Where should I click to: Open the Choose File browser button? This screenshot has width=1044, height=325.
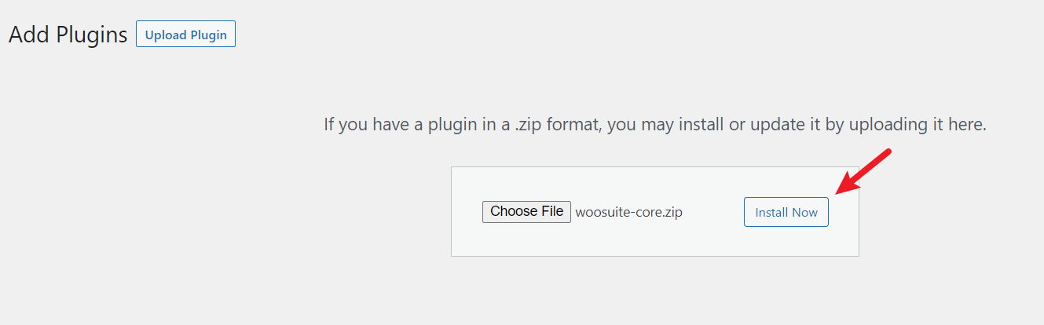coord(526,211)
